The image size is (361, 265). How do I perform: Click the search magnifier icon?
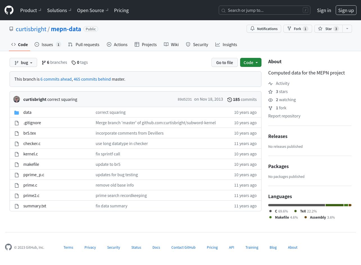tap(224, 10)
